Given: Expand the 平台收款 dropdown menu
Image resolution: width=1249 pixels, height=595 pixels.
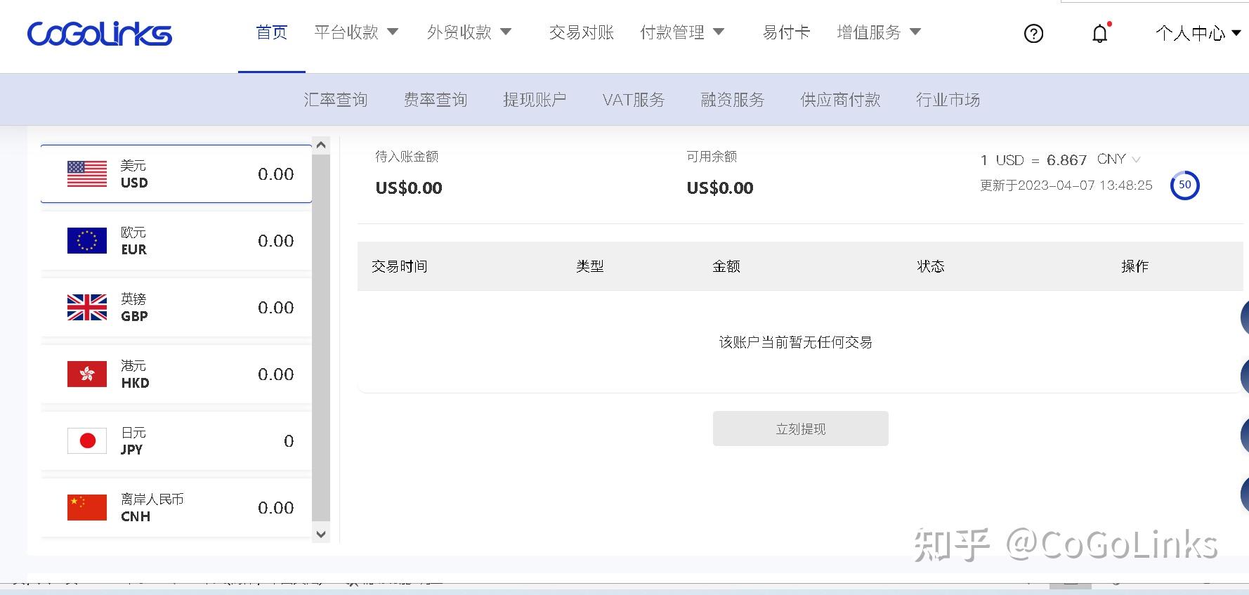Looking at the screenshot, I should [x=357, y=32].
